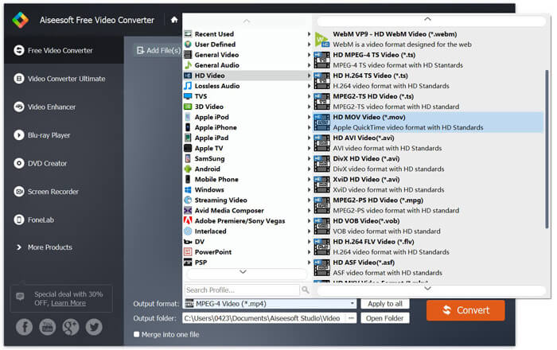Select the Avid Media Composer category
The image size is (557, 350).
pos(247,211)
